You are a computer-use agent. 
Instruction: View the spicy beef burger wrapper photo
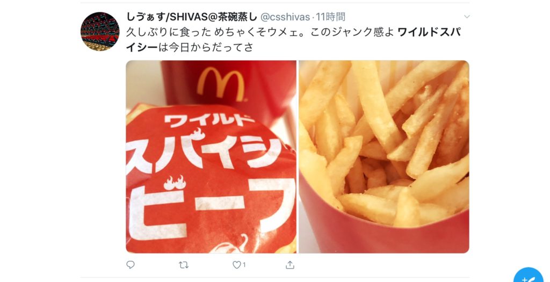(211, 157)
